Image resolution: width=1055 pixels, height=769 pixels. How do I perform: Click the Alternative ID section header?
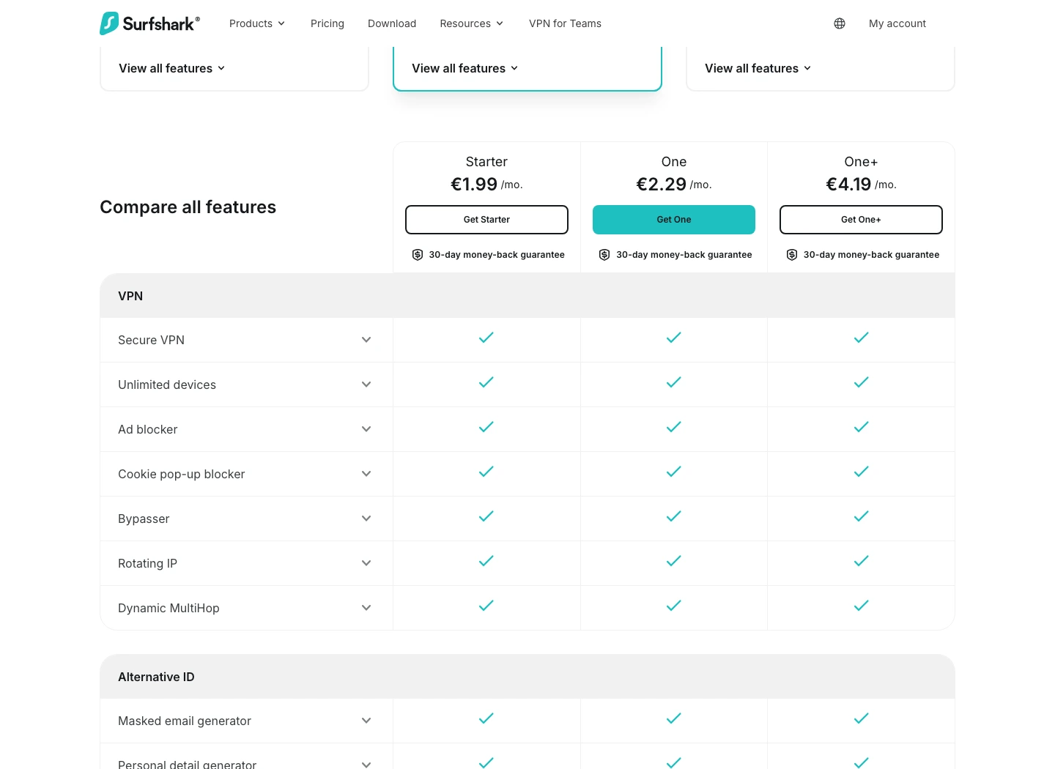click(527, 677)
